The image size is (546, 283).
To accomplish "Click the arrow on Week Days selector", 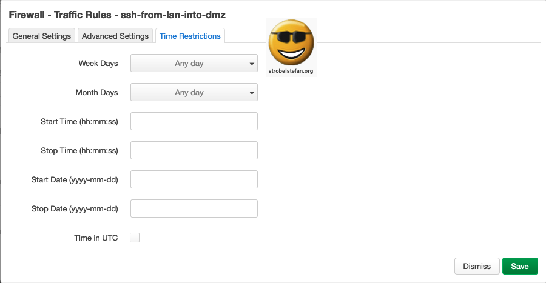I will [251, 64].
